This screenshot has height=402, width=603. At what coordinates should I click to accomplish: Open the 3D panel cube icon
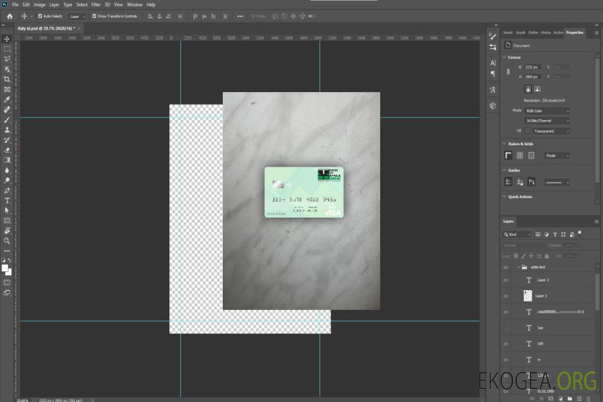492,106
